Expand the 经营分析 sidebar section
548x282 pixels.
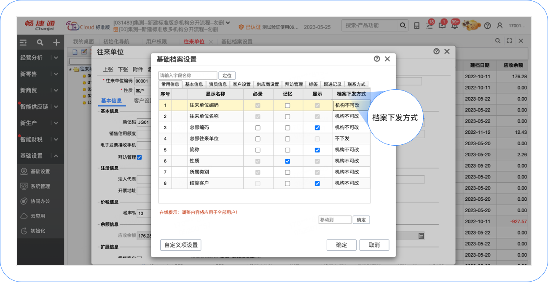56,58
